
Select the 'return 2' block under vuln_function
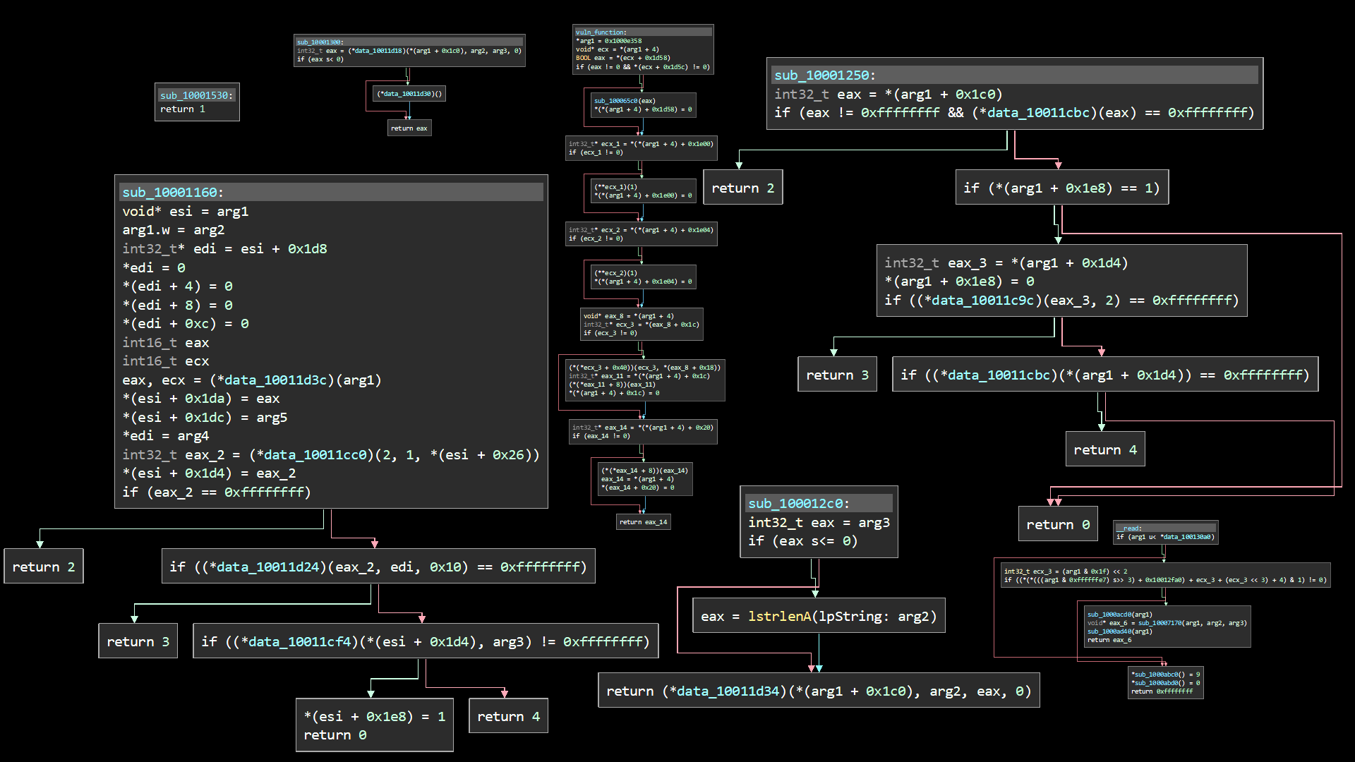pos(742,187)
